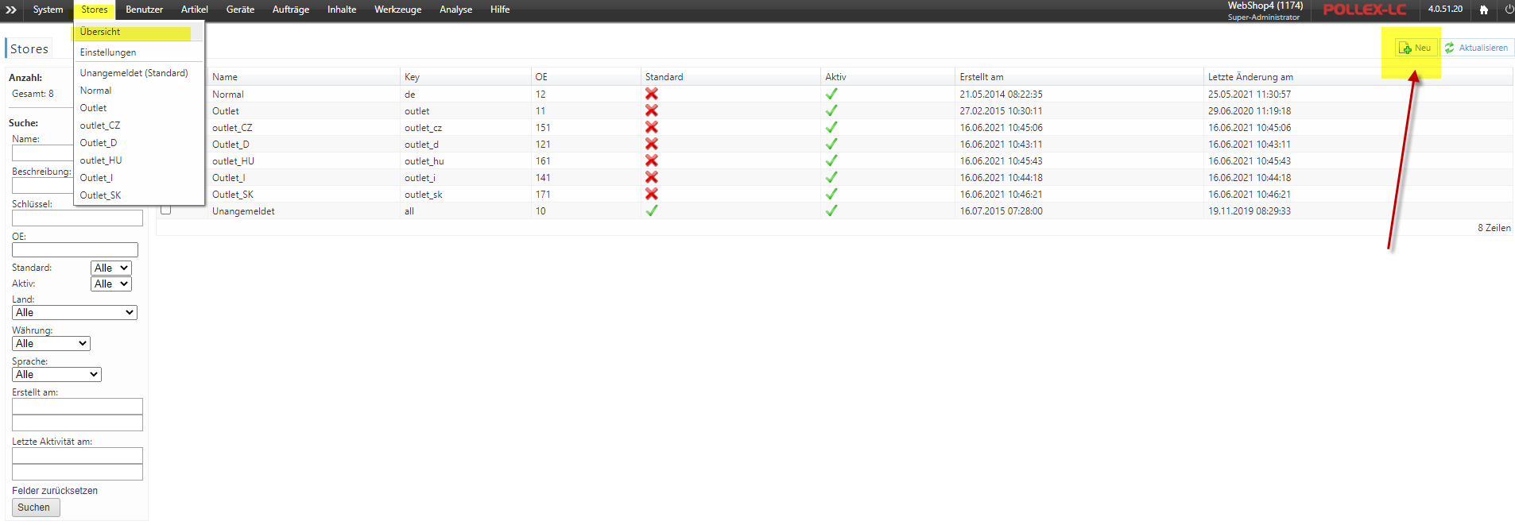
Task: Click the Felder zurücksetzen link
Action: (55, 491)
